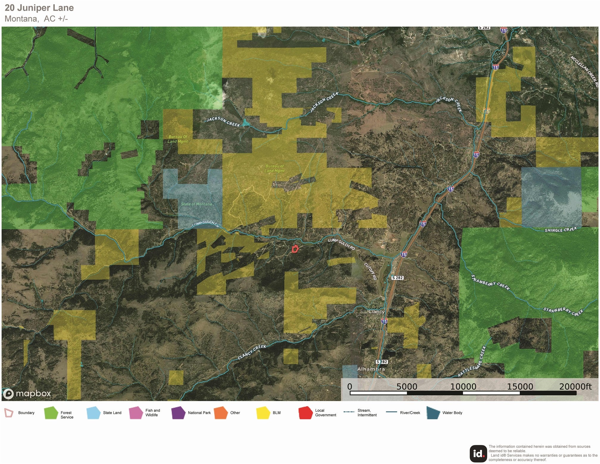Click the S 282 highway shield near Clancy
The width and height of the screenshot is (600, 464).
pyautogui.click(x=397, y=278)
